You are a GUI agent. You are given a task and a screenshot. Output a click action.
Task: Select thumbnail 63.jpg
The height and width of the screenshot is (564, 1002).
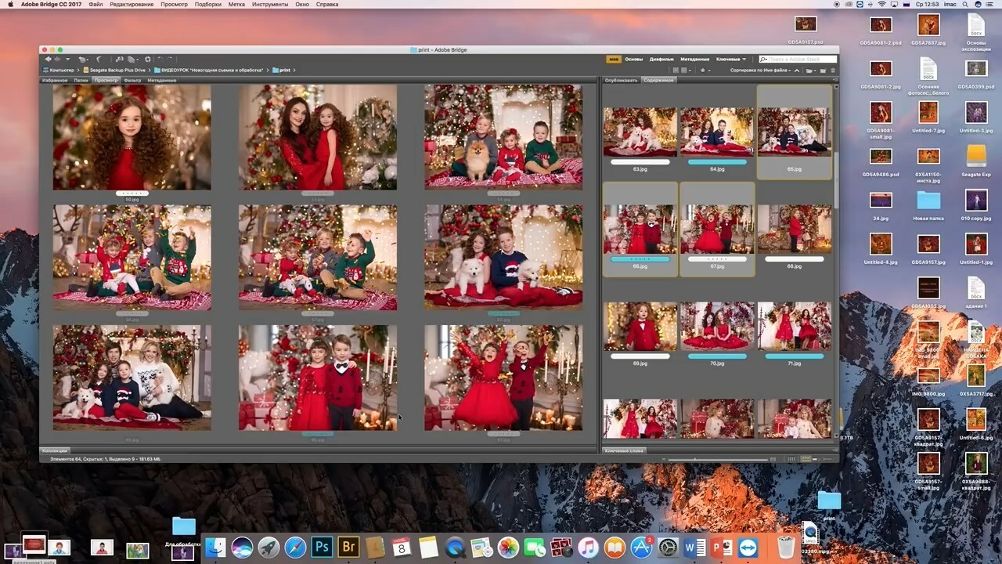(x=640, y=132)
